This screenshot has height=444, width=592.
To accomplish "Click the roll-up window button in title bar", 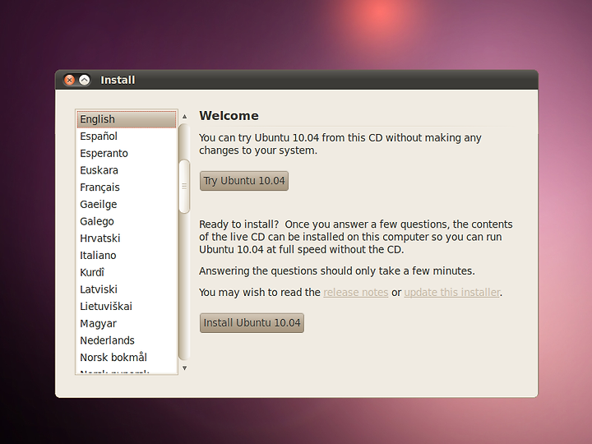I will [85, 80].
